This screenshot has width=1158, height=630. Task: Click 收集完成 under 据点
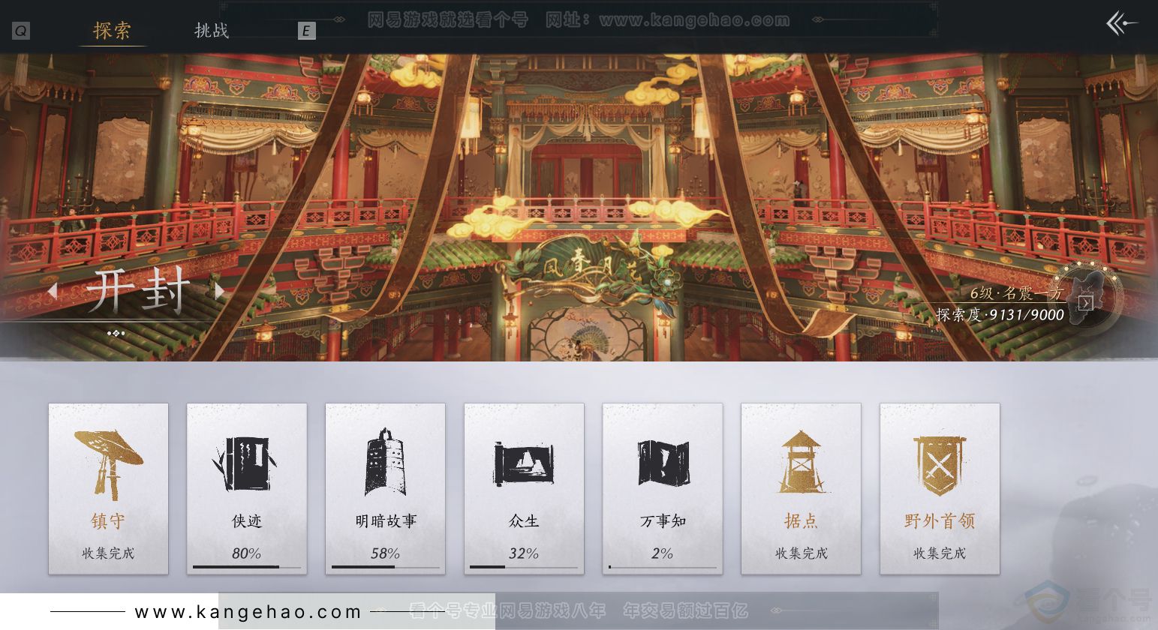pos(802,553)
